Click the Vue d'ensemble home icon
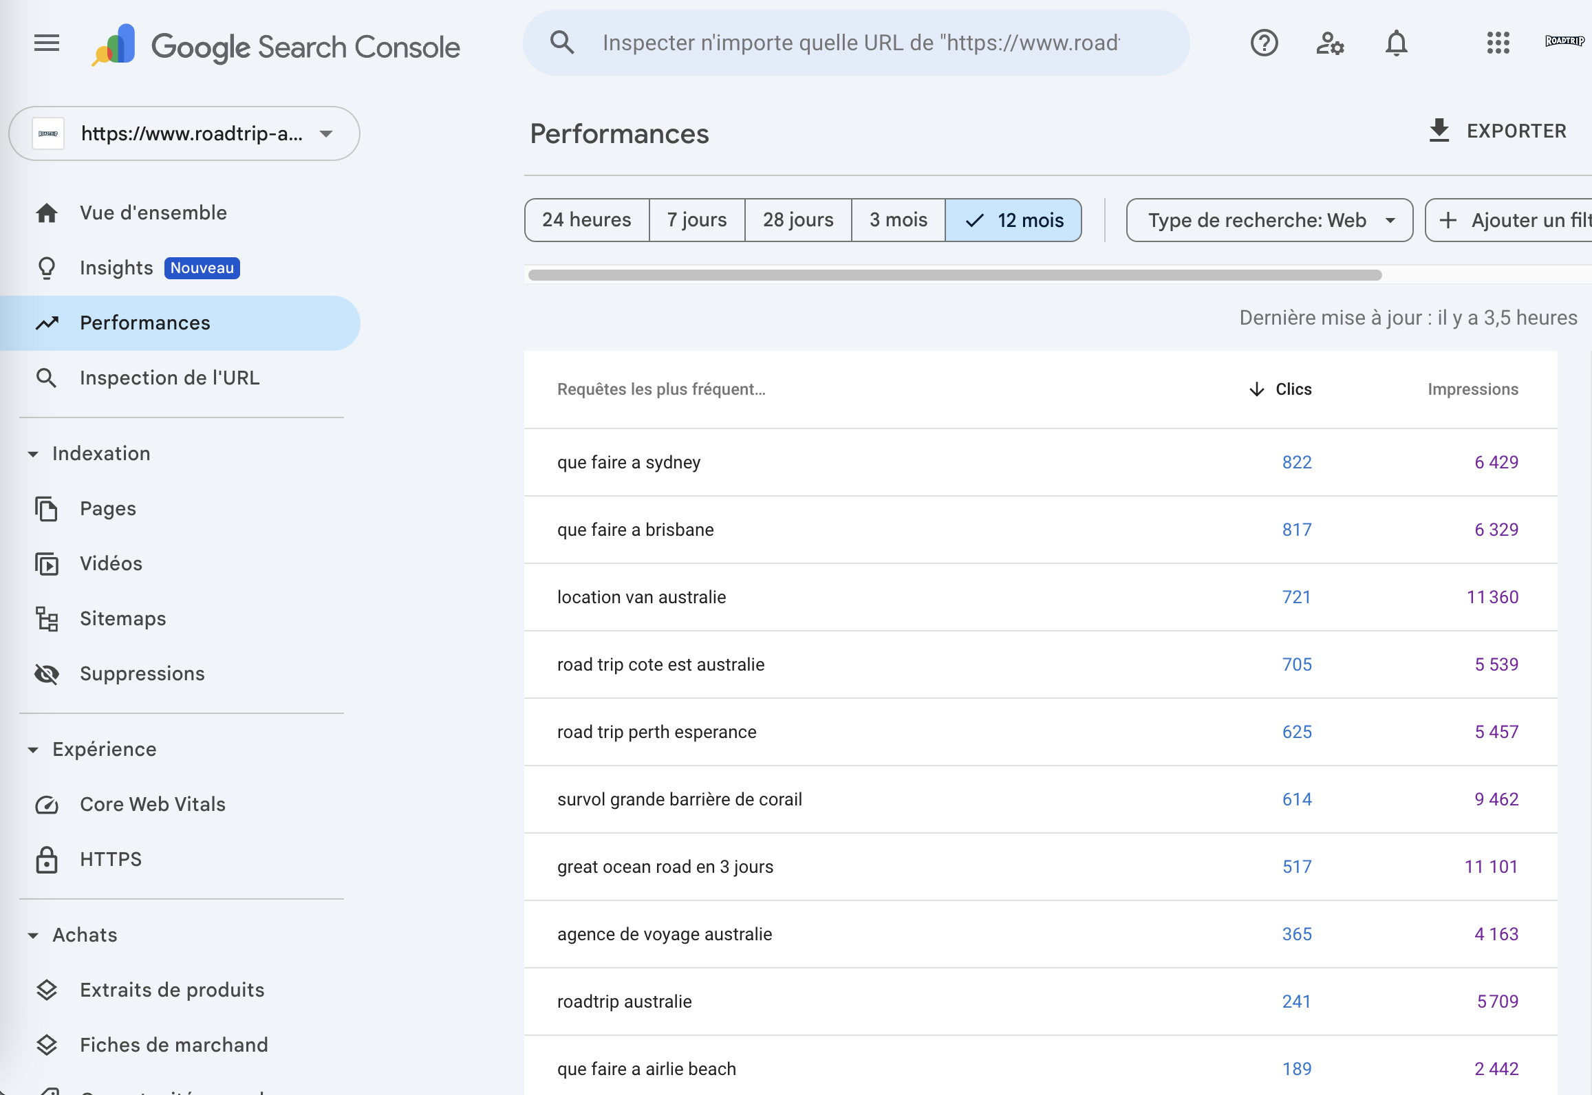The width and height of the screenshot is (1592, 1095). point(47,213)
